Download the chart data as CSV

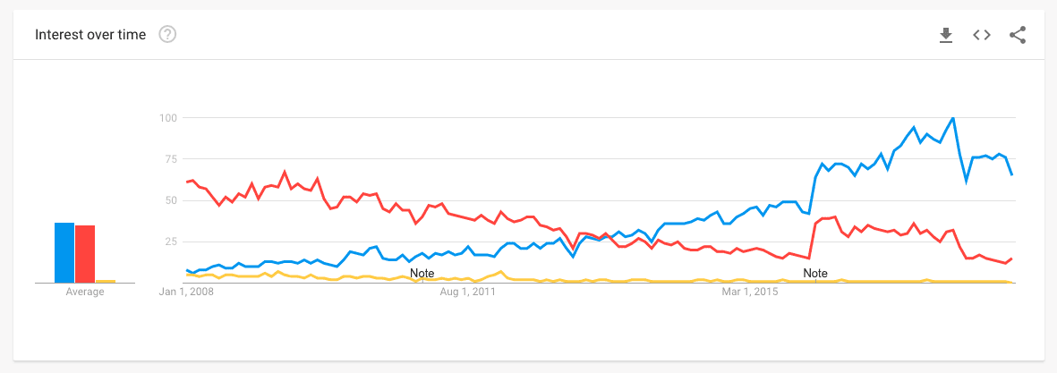[x=945, y=35]
